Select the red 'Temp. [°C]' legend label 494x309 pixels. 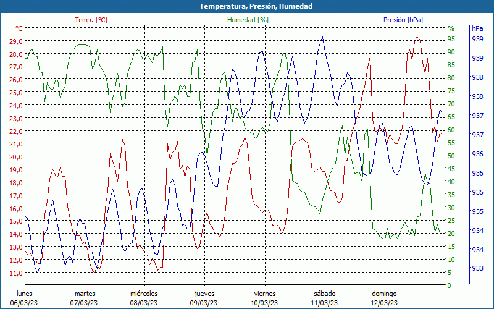[91, 20]
